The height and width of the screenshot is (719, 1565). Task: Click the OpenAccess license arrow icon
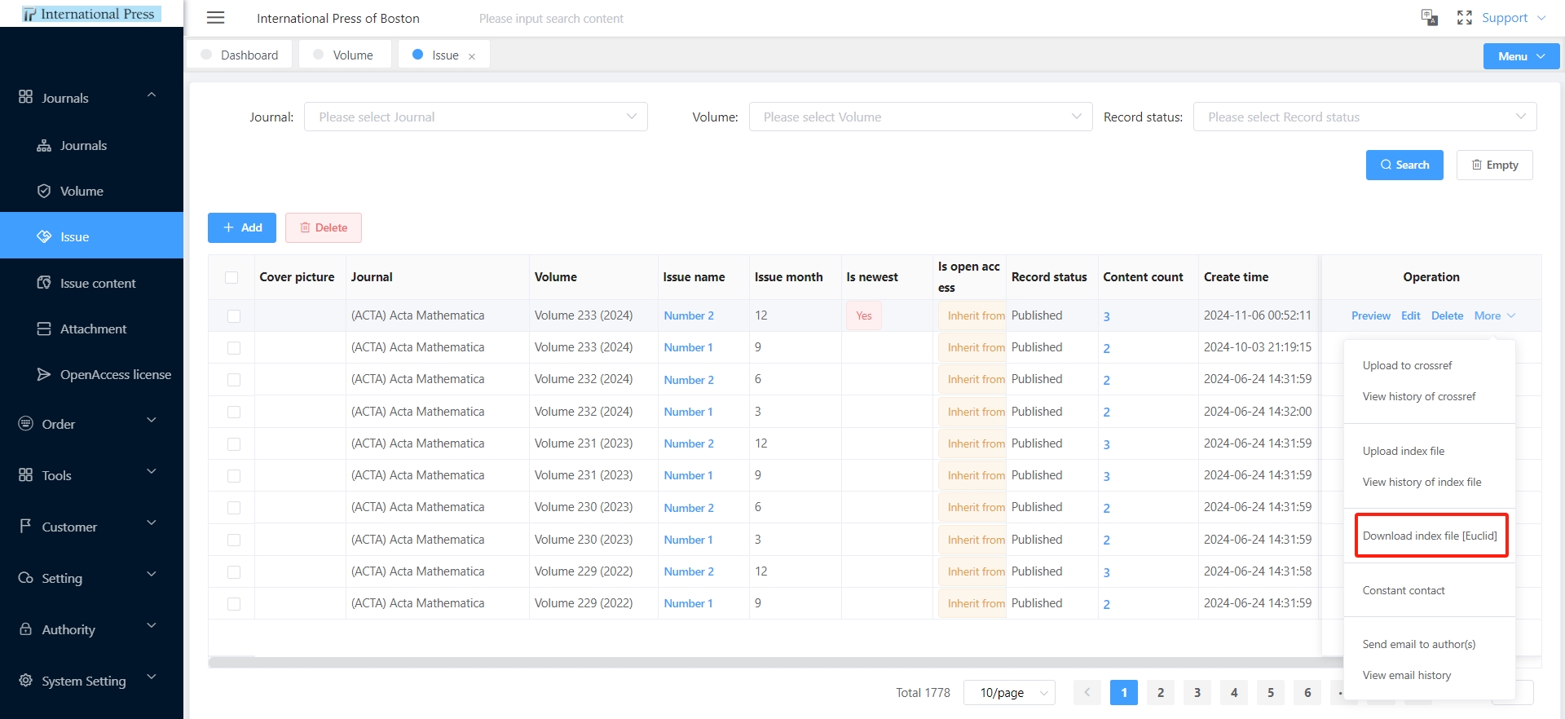(x=44, y=374)
